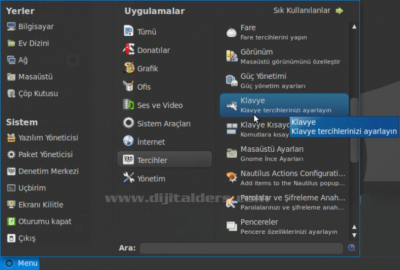Select Sistem Araçları gear icon
The height and width of the screenshot is (270, 400).
pyautogui.click(x=128, y=123)
